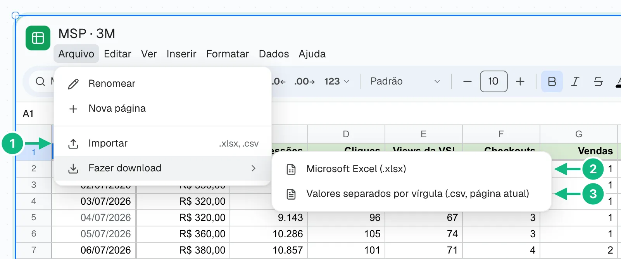Image resolution: width=621 pixels, height=259 pixels.
Task: Click the cell with value 74
Action: point(424,234)
